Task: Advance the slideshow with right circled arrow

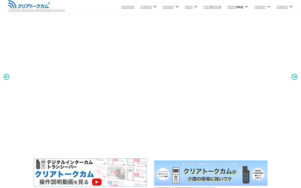Action: [294, 77]
